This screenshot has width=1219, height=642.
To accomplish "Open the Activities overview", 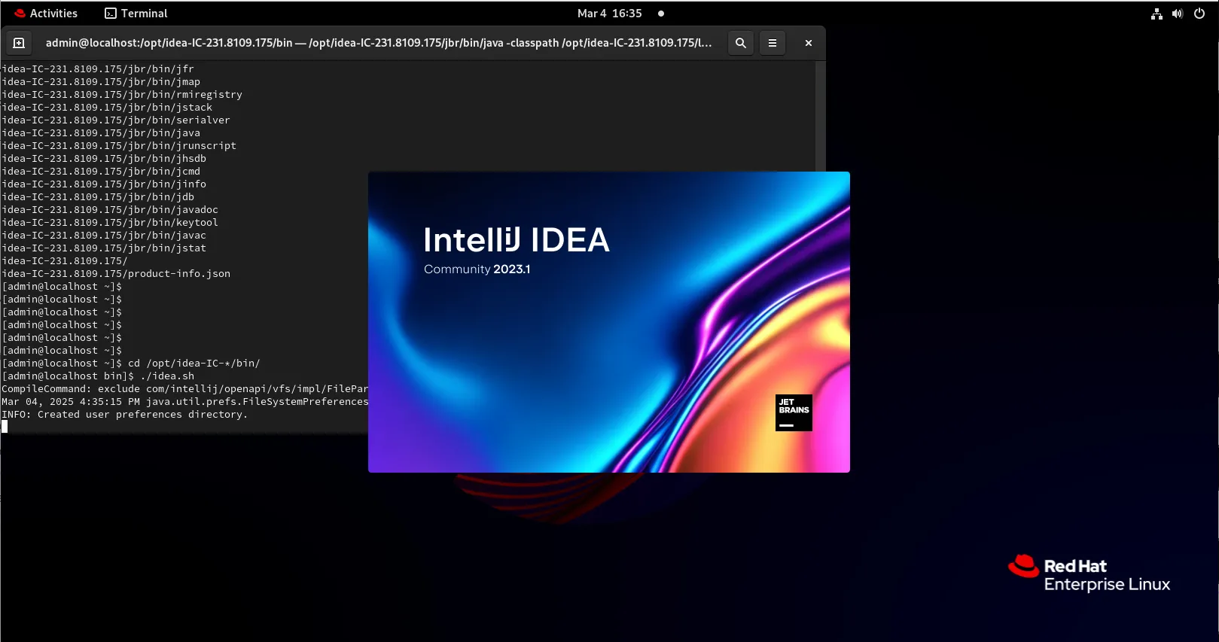I will coord(46,13).
